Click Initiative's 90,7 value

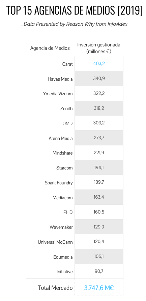(99, 271)
